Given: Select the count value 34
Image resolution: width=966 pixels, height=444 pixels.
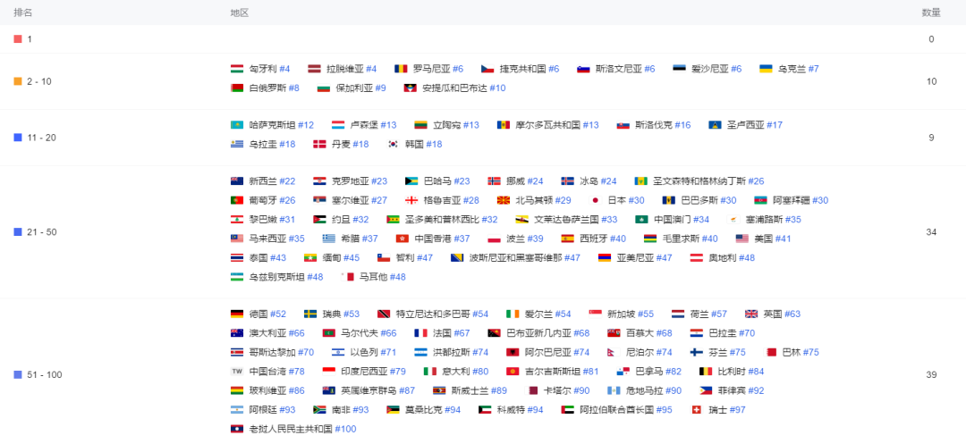Looking at the screenshot, I should click(931, 232).
